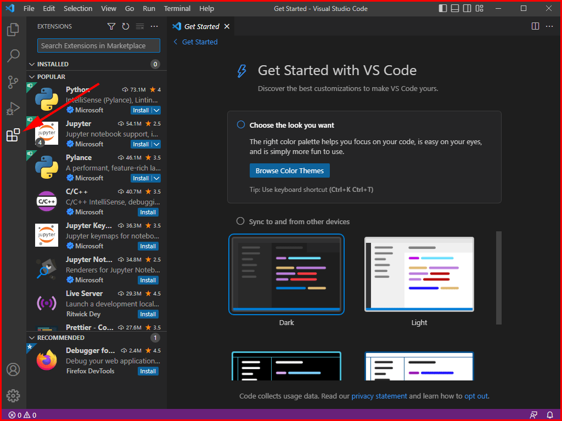
Task: Open the Run menu
Action: tap(149, 9)
